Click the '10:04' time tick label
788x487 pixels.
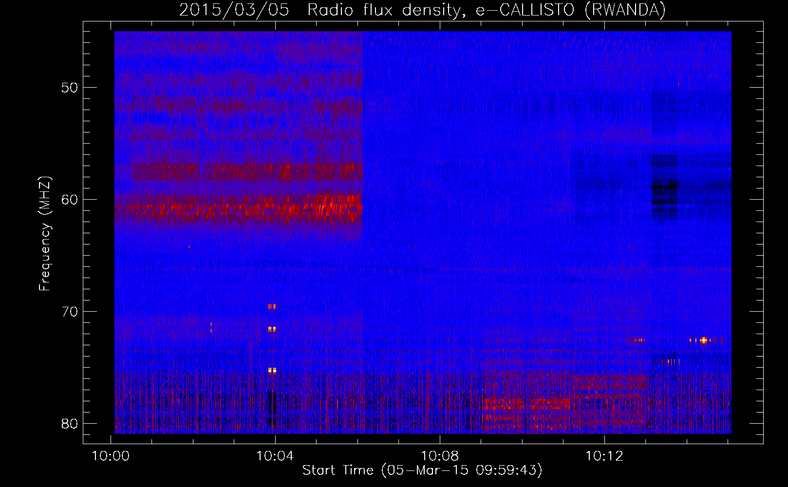[x=275, y=456]
